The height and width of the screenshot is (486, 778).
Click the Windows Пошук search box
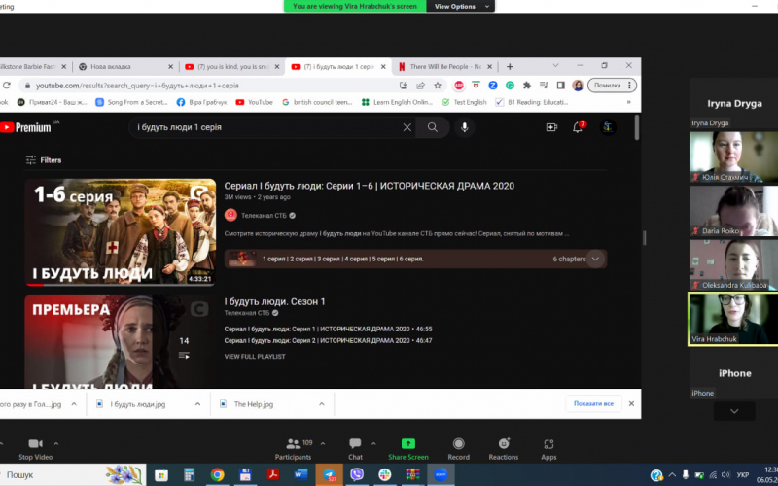[73, 475]
